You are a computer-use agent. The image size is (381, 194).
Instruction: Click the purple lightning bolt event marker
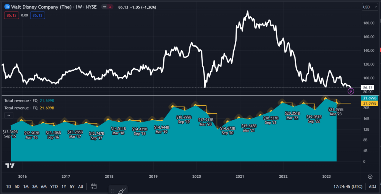pyautogui.click(x=351, y=91)
